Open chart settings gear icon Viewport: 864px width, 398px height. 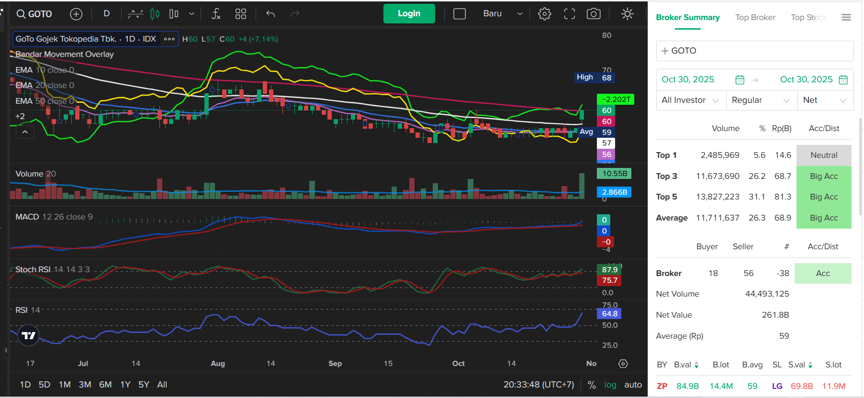coord(544,14)
